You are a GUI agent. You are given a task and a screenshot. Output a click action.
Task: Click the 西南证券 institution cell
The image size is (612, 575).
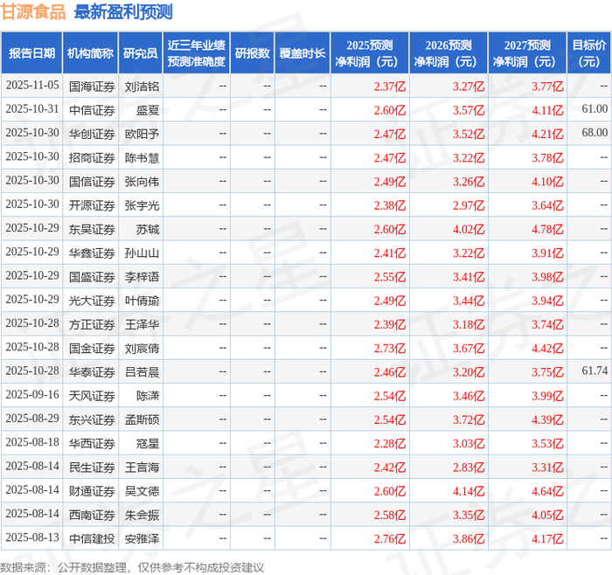point(92,515)
